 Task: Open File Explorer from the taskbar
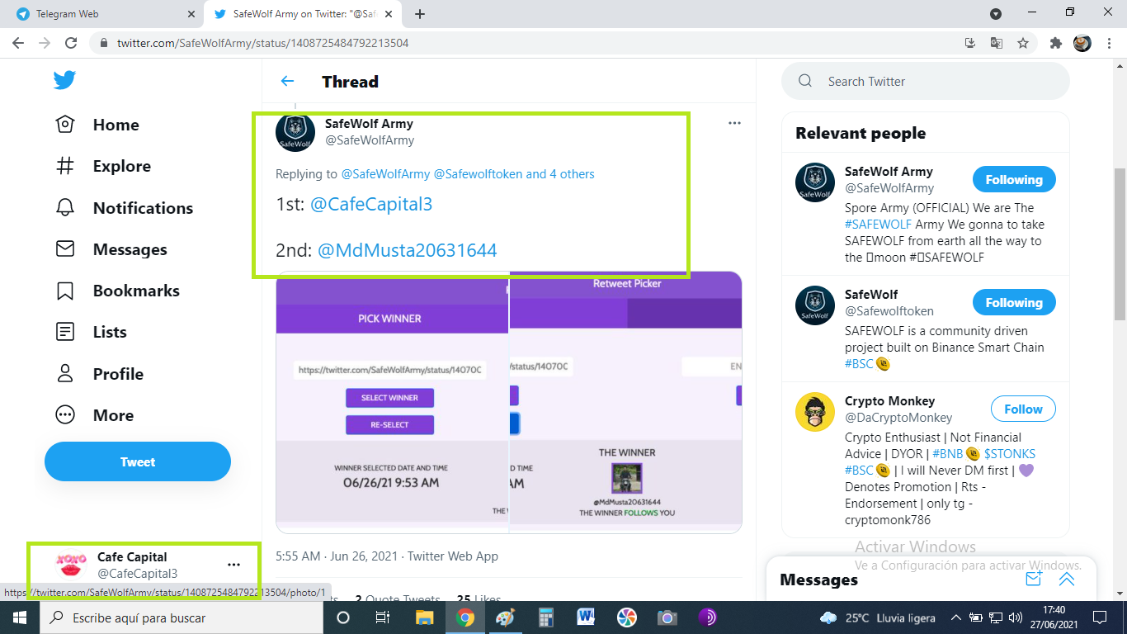pos(424,617)
